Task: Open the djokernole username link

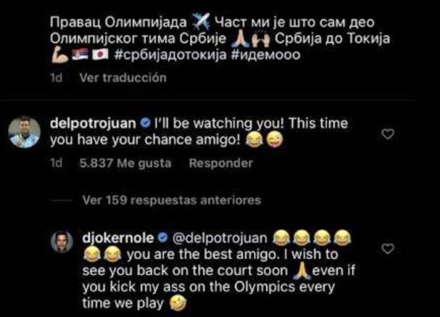Action: tap(118, 238)
